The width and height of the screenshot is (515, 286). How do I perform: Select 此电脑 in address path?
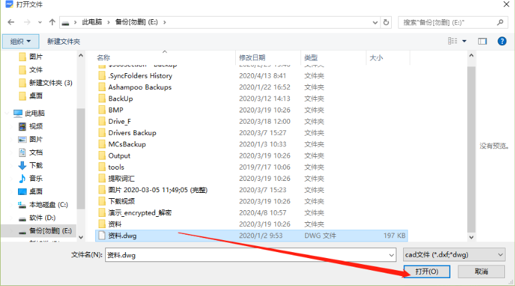[92, 22]
